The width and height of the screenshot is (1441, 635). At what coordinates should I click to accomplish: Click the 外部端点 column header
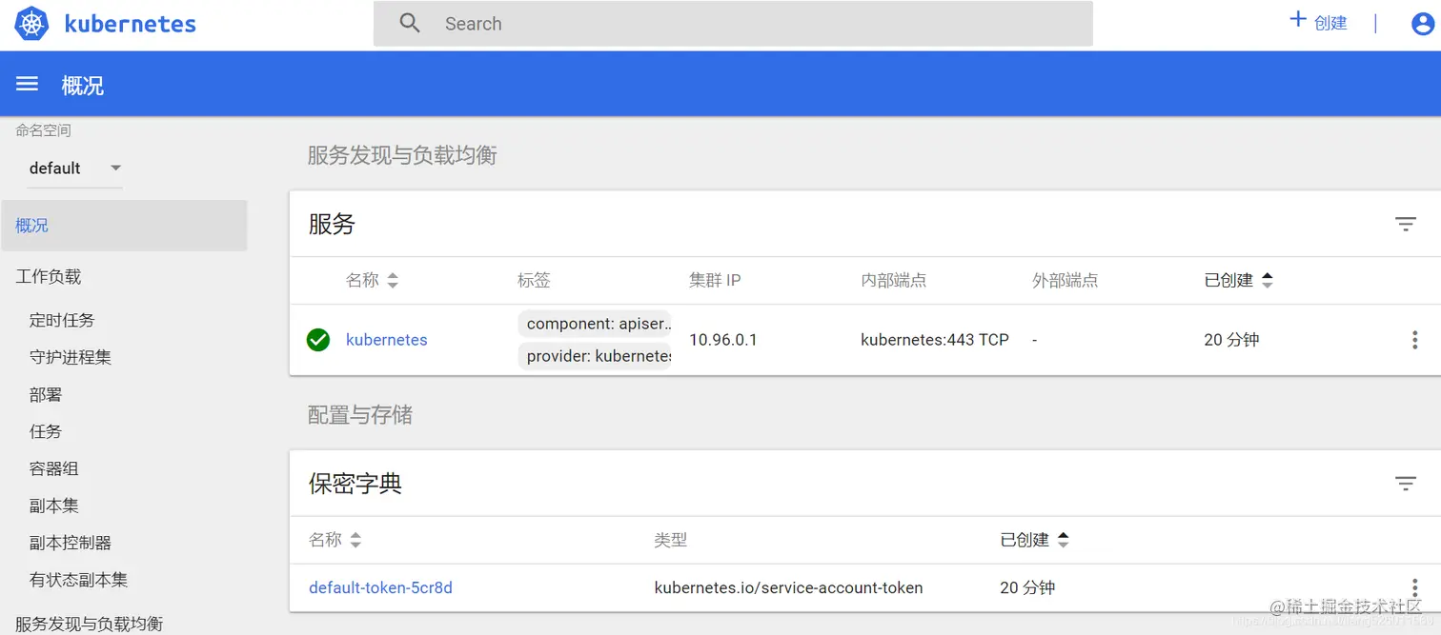coord(1066,281)
